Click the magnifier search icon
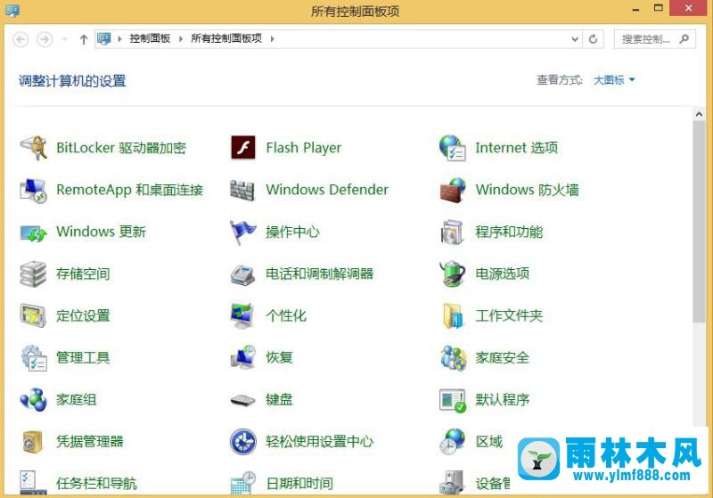 pyautogui.click(x=684, y=39)
